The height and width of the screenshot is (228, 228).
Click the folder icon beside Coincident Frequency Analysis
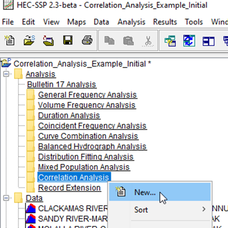(x=31, y=126)
